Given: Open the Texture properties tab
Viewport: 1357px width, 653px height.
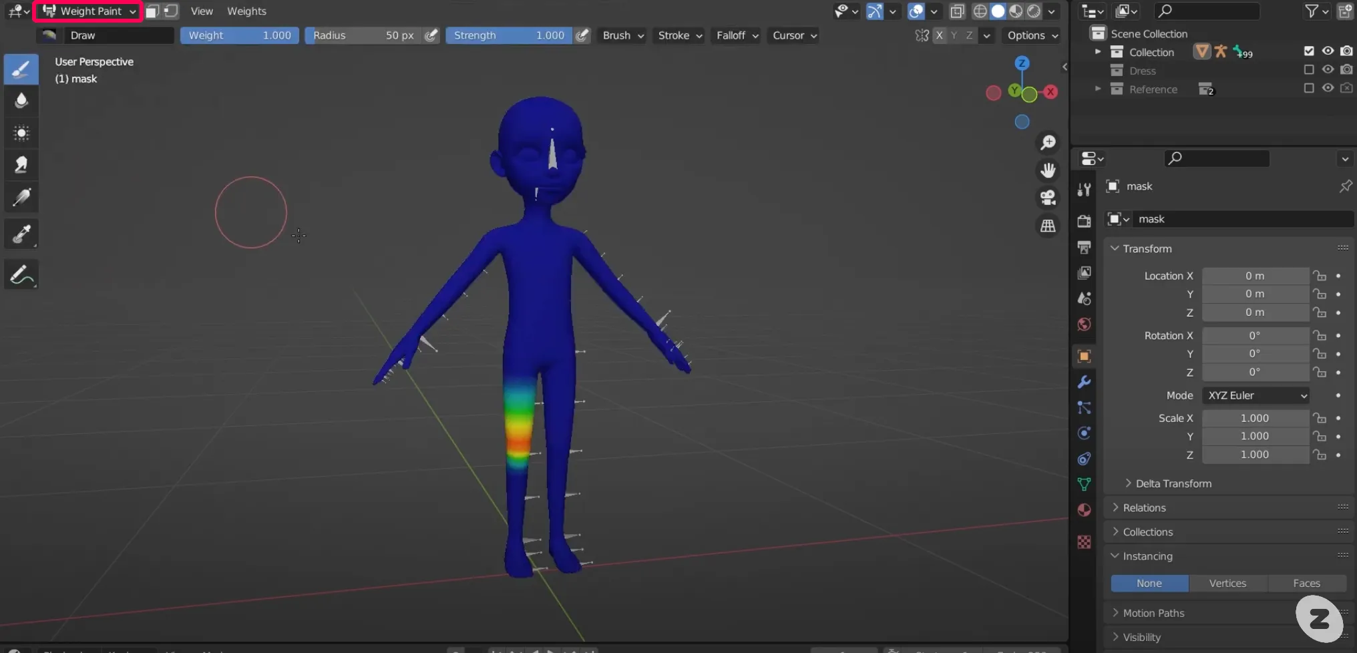Looking at the screenshot, I should [x=1084, y=541].
